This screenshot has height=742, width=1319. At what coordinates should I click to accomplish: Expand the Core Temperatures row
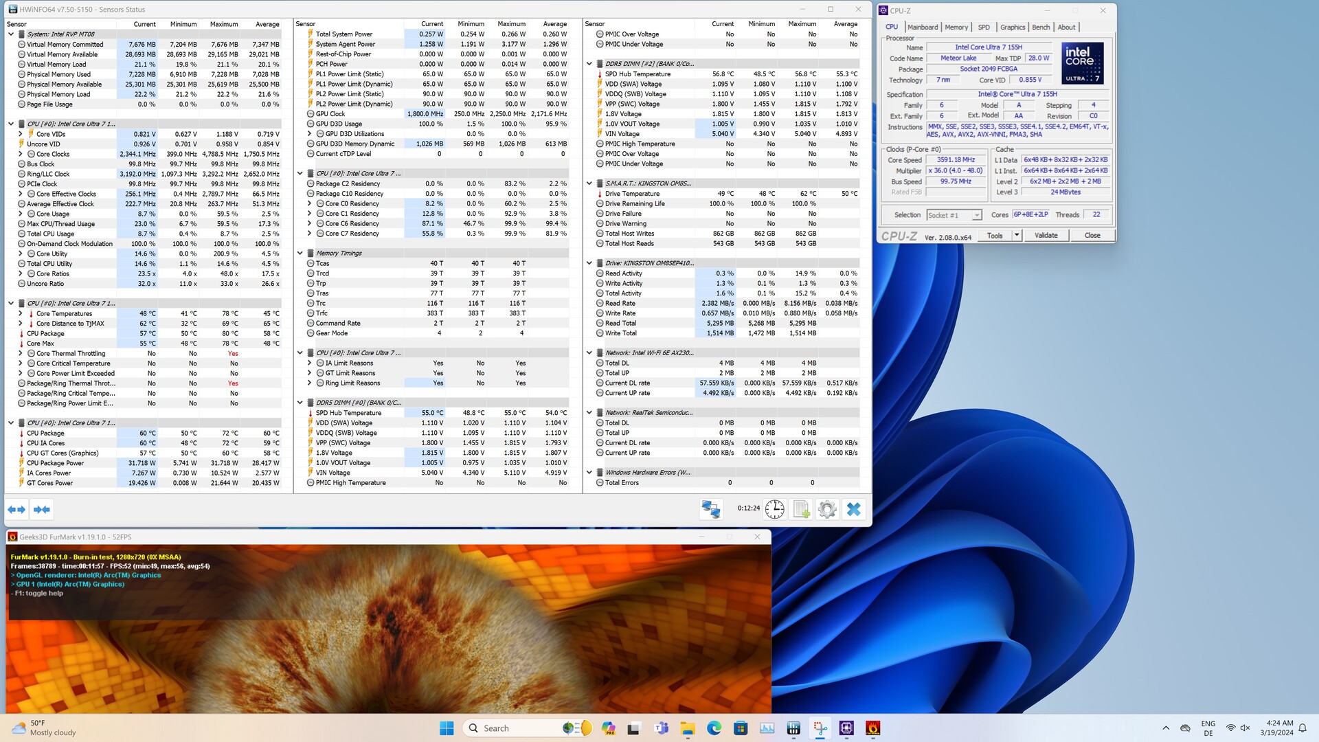pos(21,314)
